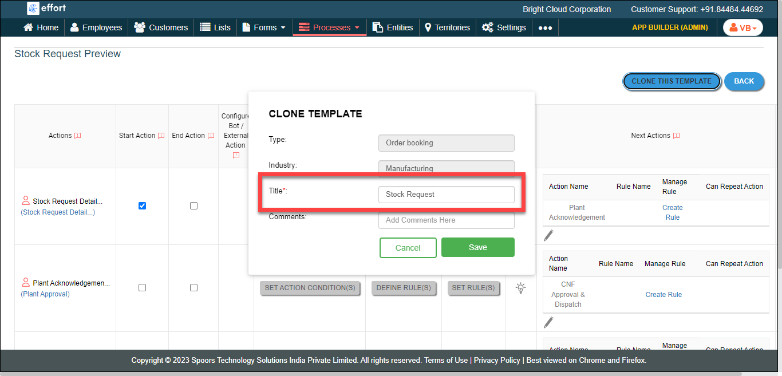Screen dimensions: 782x376
Task: Open the Territories menu item
Action: 447,27
